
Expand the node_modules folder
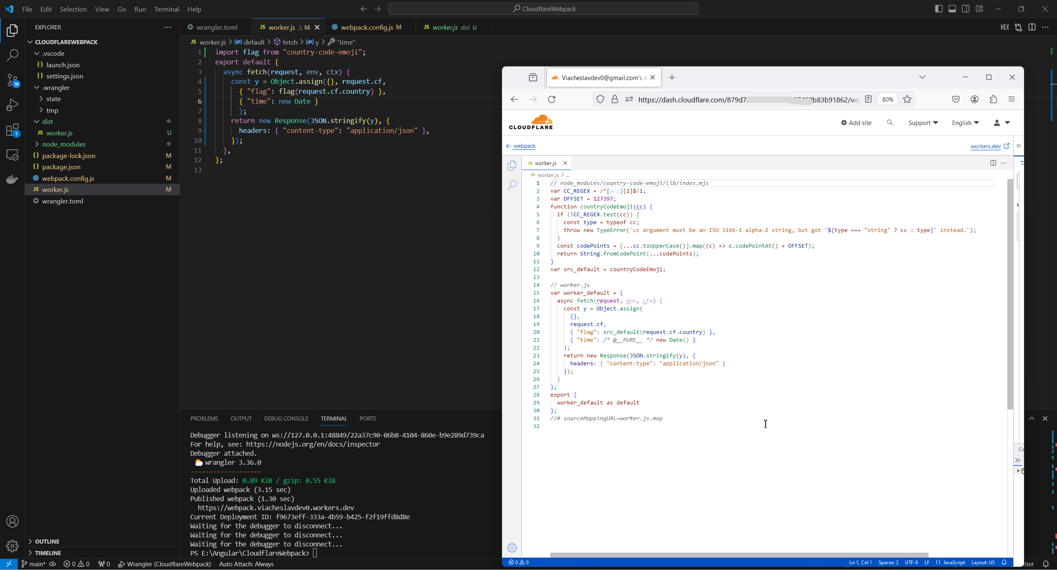click(x=64, y=144)
